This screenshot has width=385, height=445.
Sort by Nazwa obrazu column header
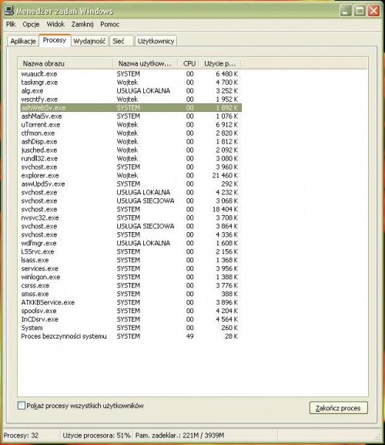pyautogui.click(x=65, y=63)
